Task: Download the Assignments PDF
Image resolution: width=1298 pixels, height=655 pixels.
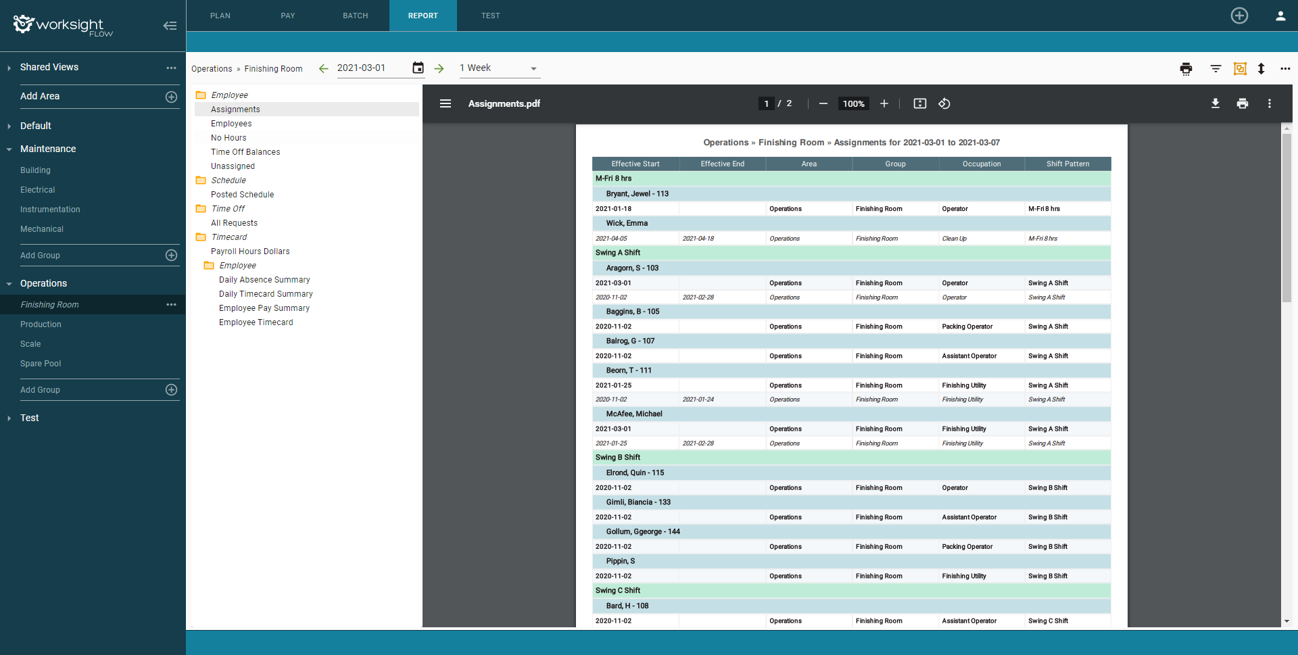Action: [1215, 103]
